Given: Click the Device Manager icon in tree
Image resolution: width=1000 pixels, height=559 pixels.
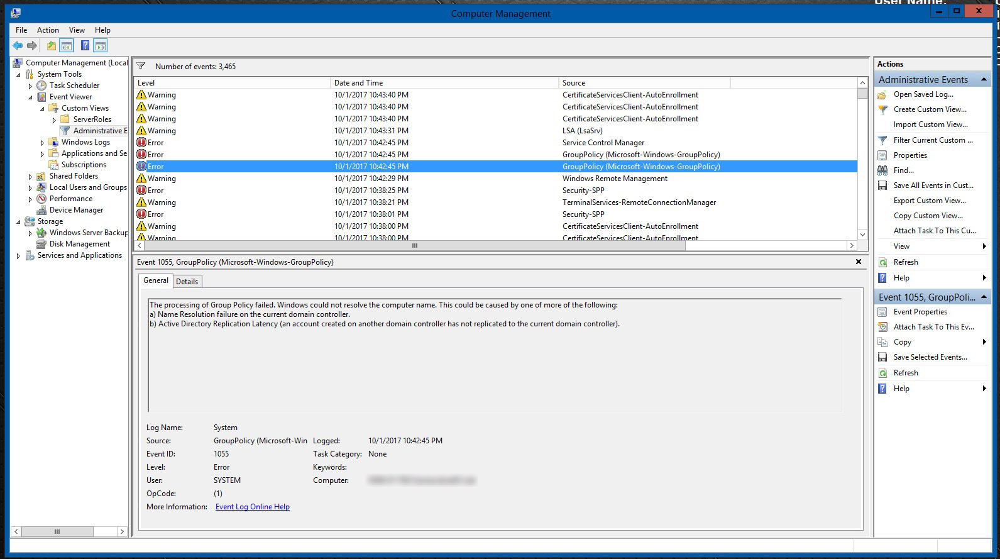Looking at the screenshot, I should coord(41,210).
